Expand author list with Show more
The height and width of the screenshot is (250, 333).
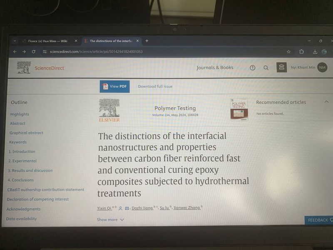(110, 220)
